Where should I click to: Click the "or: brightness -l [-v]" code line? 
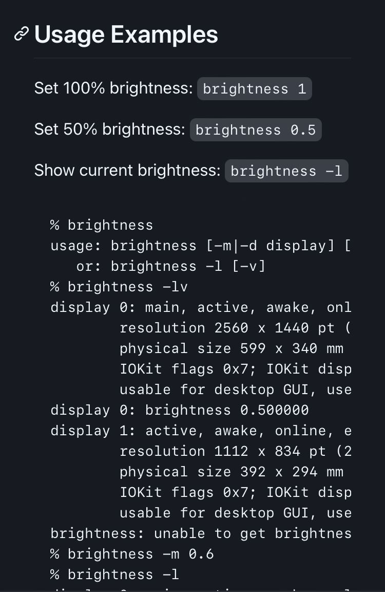[170, 266]
